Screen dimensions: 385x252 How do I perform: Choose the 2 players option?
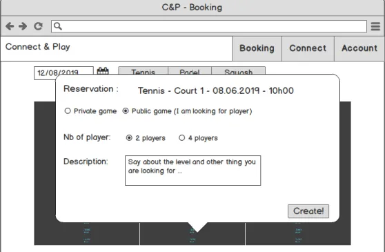129,138
